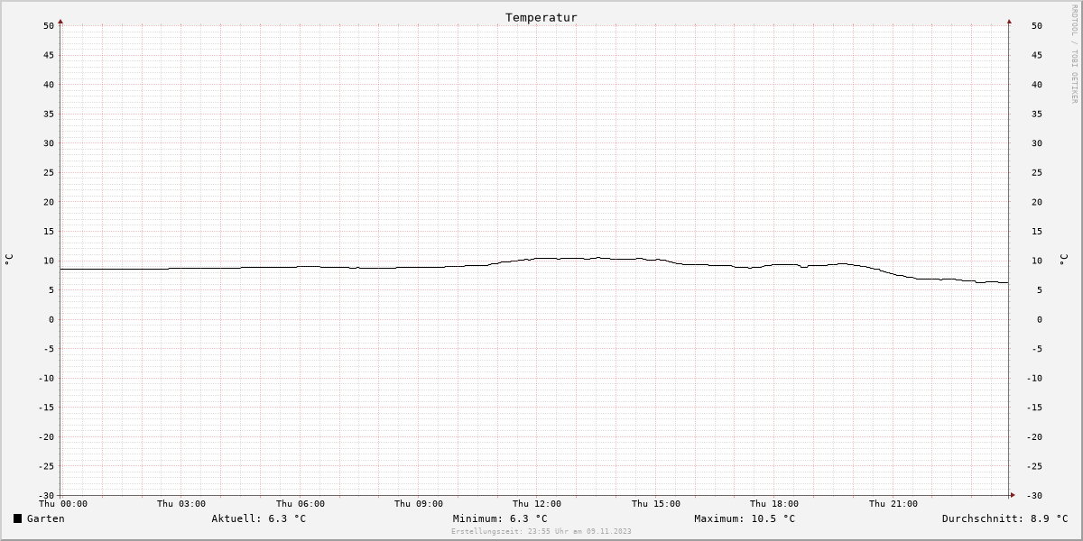The image size is (1083, 541).
Task: Click the "Erstellungszeit: 23:55 Uhr am 09.11.2023" footer text
Action: 541,531
